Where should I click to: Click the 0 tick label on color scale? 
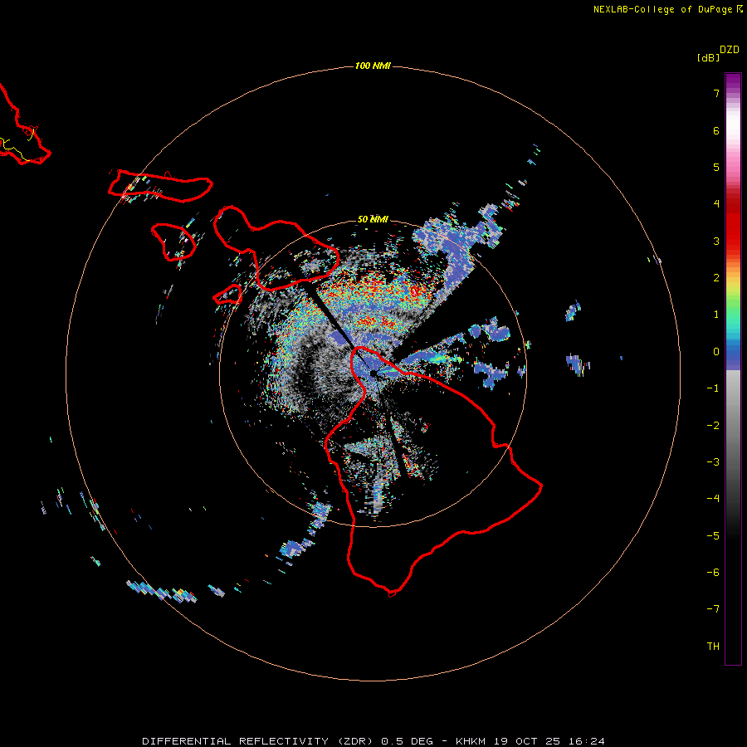pyautogui.click(x=716, y=352)
